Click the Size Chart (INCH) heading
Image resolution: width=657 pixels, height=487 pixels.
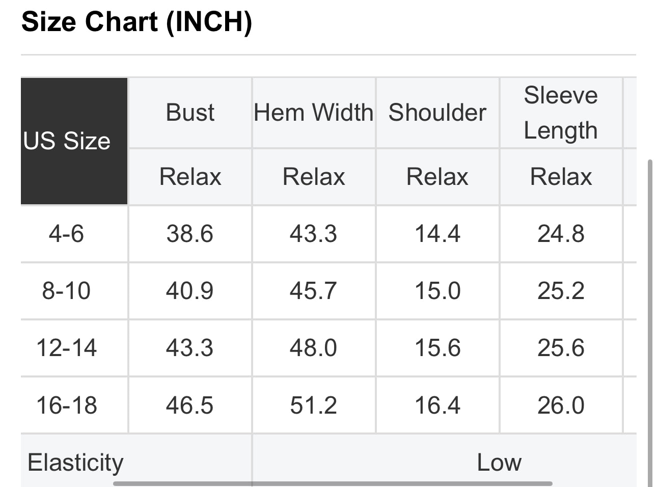[x=136, y=22]
